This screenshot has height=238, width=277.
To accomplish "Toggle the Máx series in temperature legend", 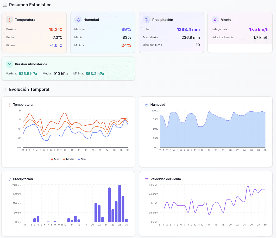I will pos(55,159).
